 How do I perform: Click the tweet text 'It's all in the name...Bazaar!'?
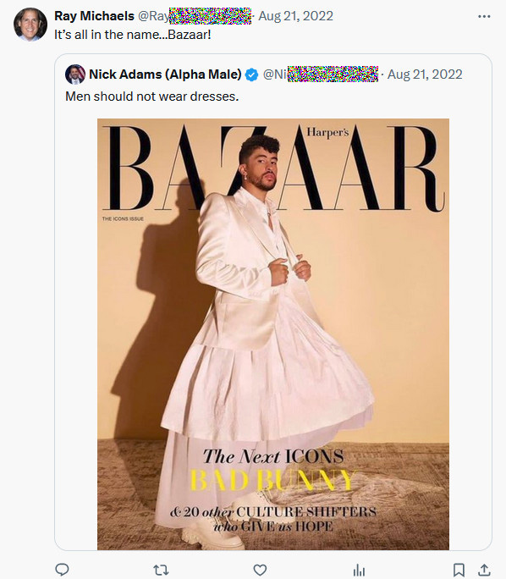[x=133, y=35]
